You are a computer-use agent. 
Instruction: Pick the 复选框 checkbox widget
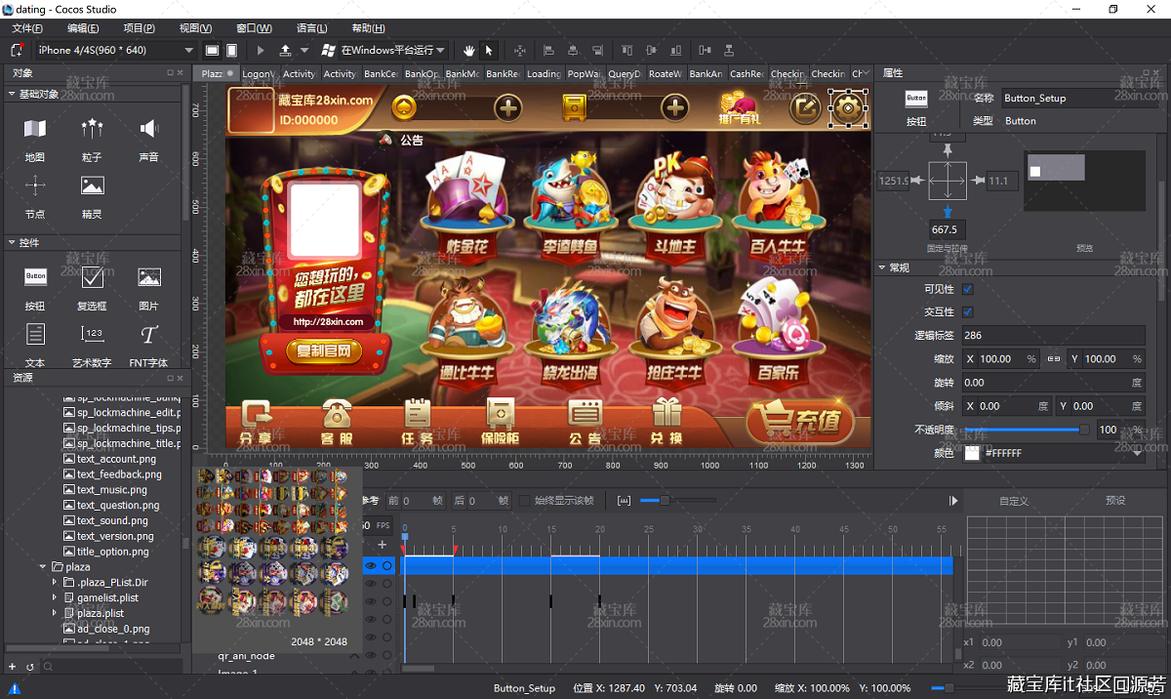click(x=92, y=277)
